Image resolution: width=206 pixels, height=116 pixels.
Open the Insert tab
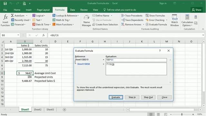click(29, 10)
